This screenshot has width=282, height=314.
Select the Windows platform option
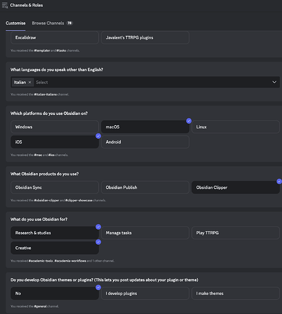tap(55, 127)
